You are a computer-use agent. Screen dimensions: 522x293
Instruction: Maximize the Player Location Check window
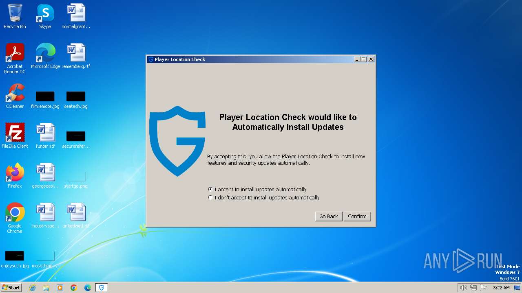click(364, 59)
